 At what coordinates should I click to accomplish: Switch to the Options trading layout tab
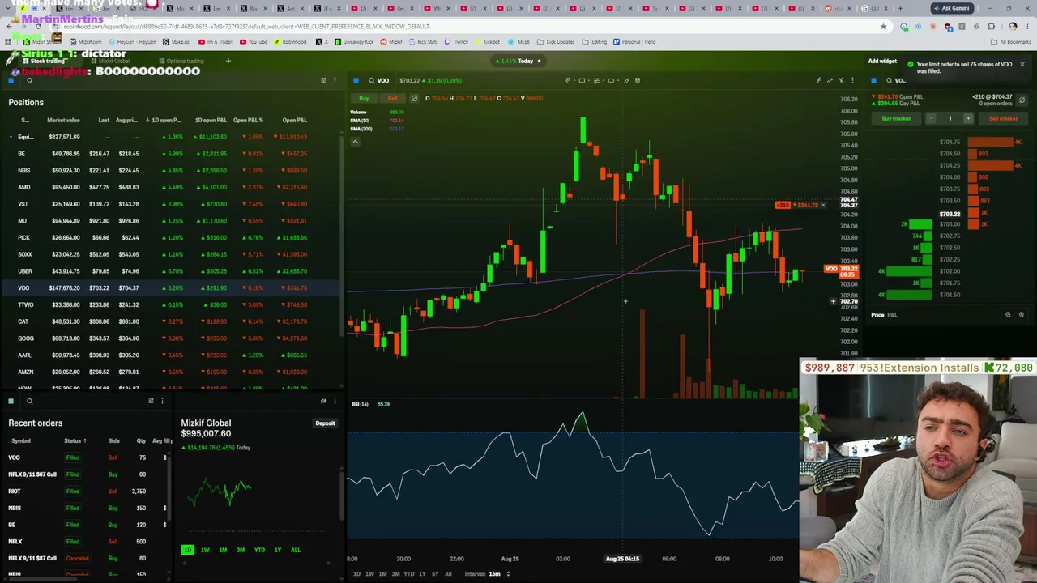coord(181,61)
